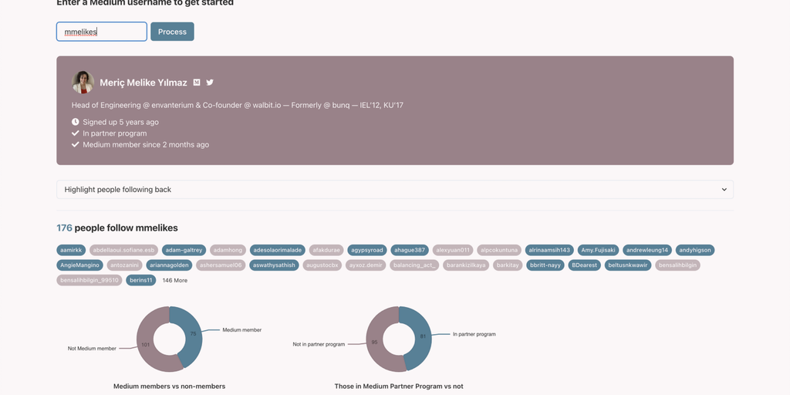Click the Head of Engineering bio text
Viewport: 790px width, 395px height.
238,105
